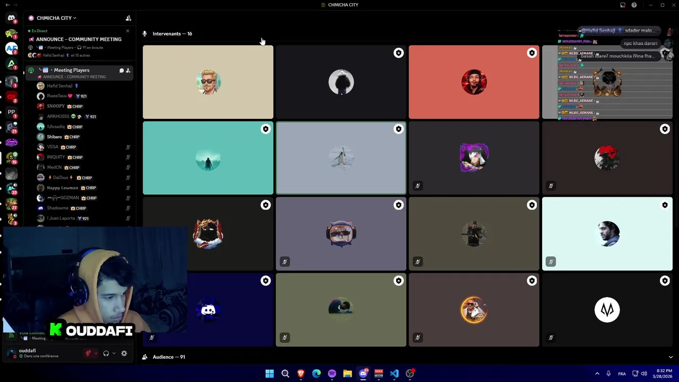Open microphone input options arrow
Viewport: 679px width, 382px height.
96,353
